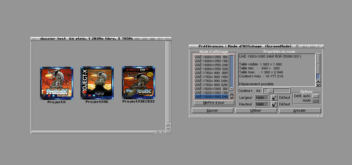The image size is (352, 165).
Task: Click the four-bar gadget in dossier test titlebar
Action: point(145,39)
